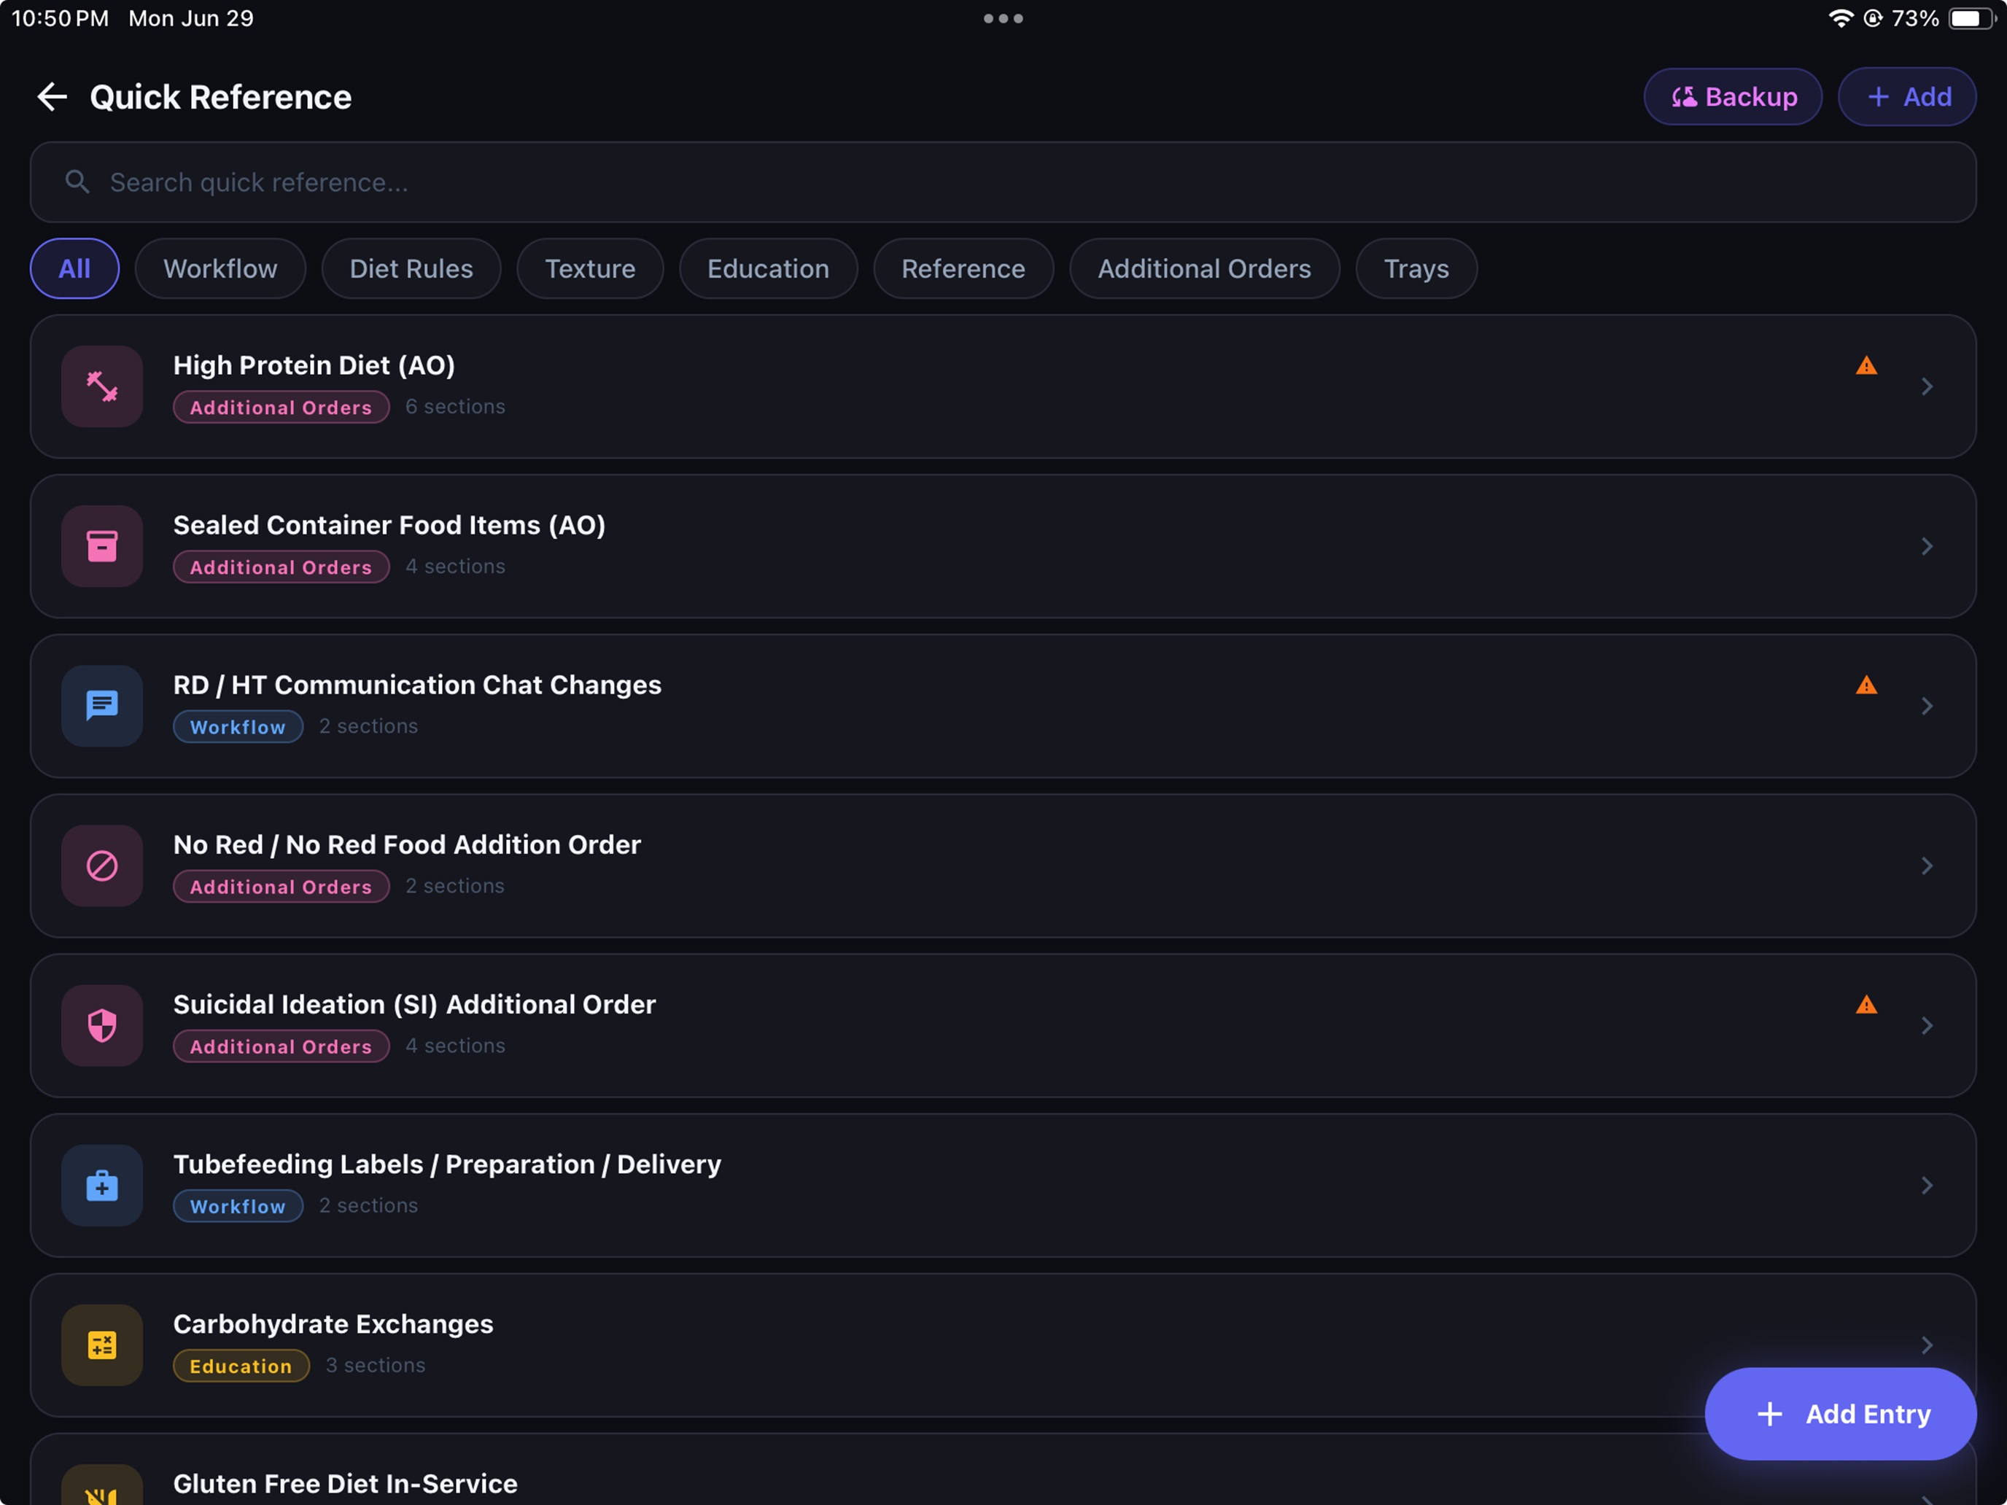The height and width of the screenshot is (1505, 2007).
Task: Expand Carbohydrate Exchanges row chevron
Action: [x=1928, y=1345]
